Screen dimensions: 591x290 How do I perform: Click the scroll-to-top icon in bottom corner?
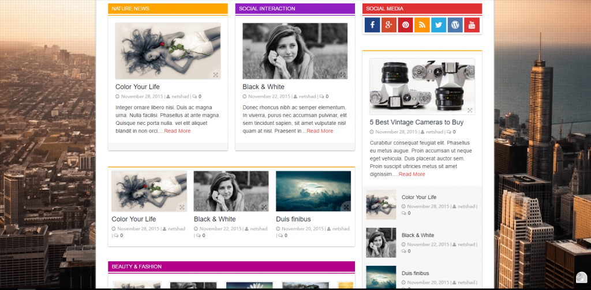[581, 280]
